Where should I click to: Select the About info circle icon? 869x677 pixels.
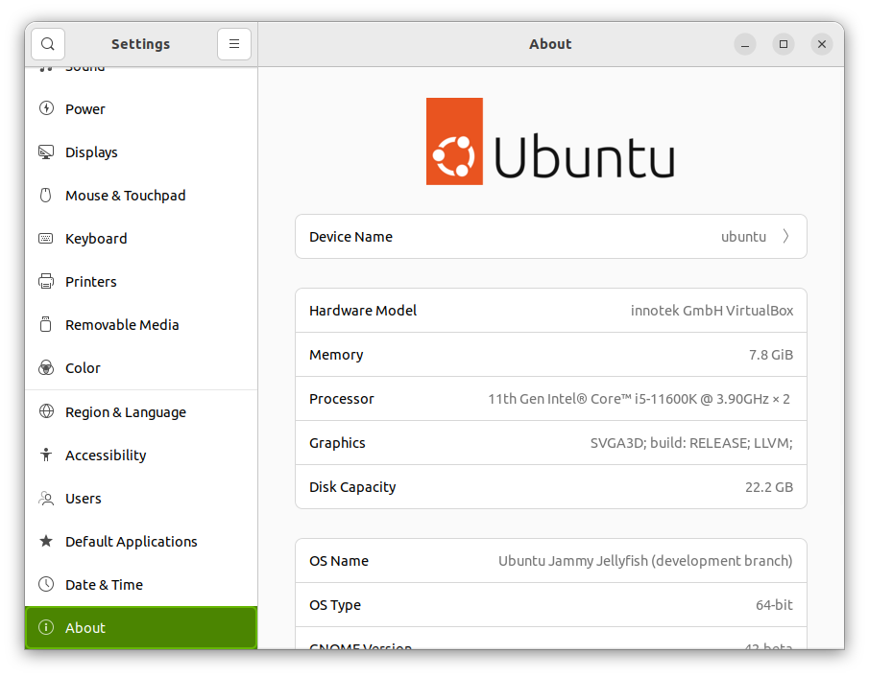(45, 627)
